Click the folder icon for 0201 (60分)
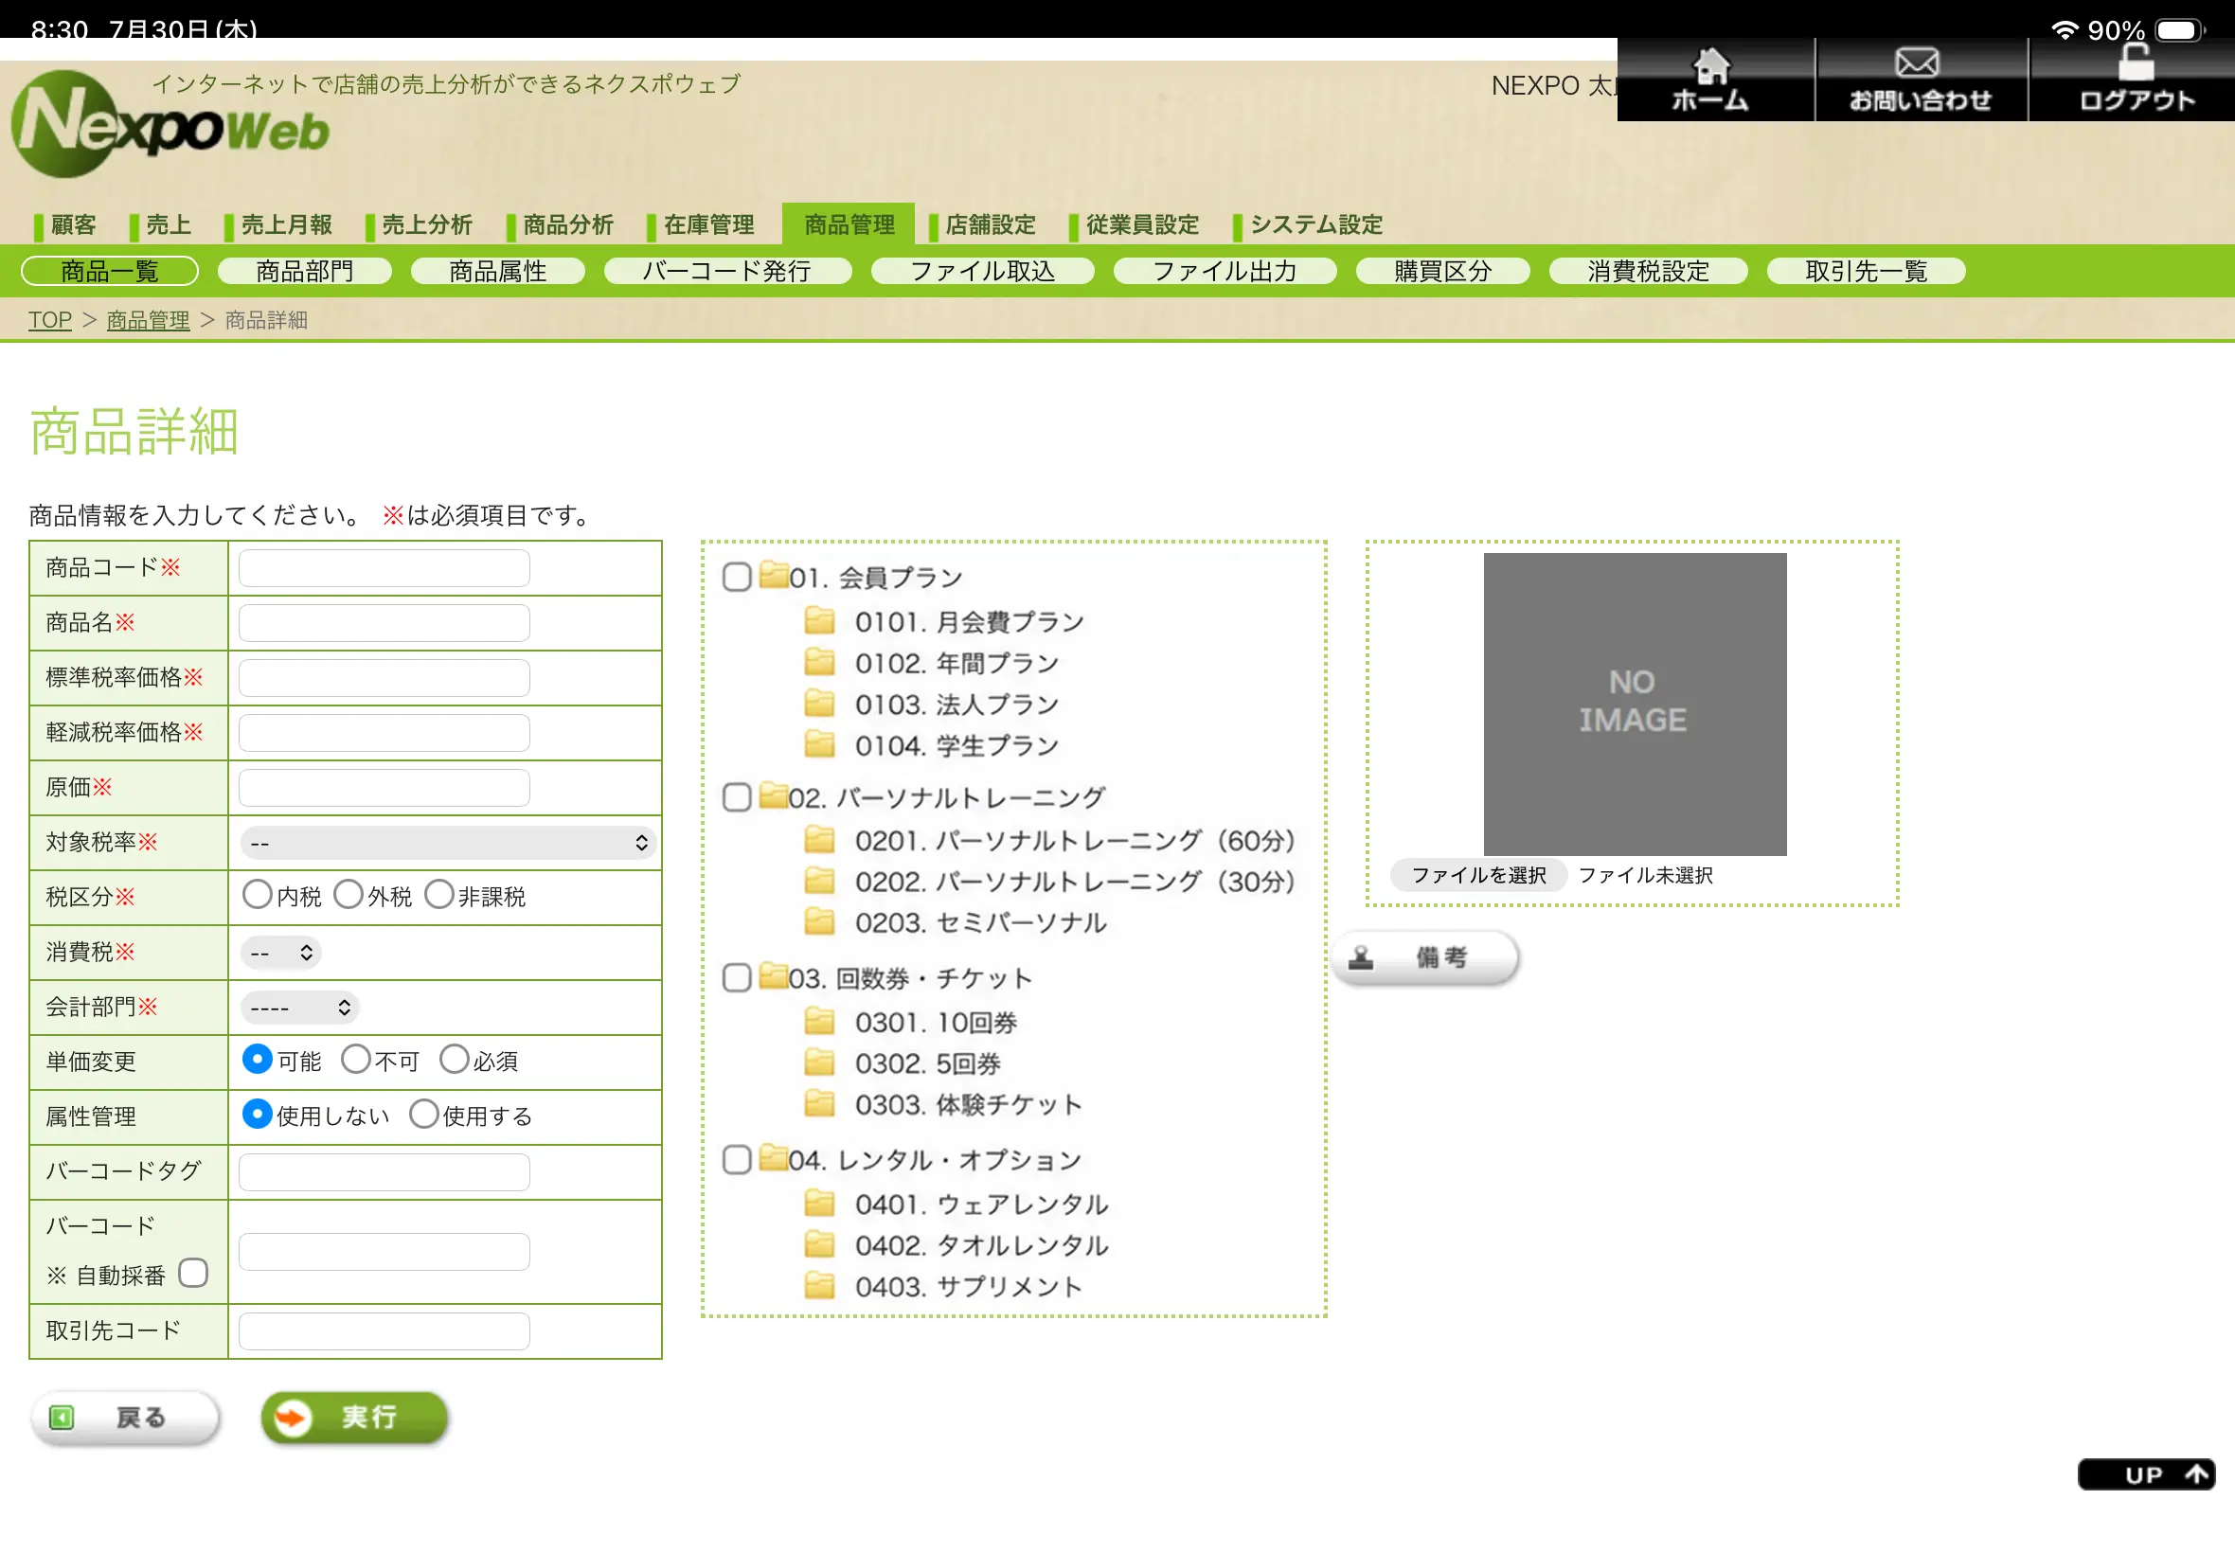This screenshot has height=1553, width=2235. pyautogui.click(x=819, y=839)
